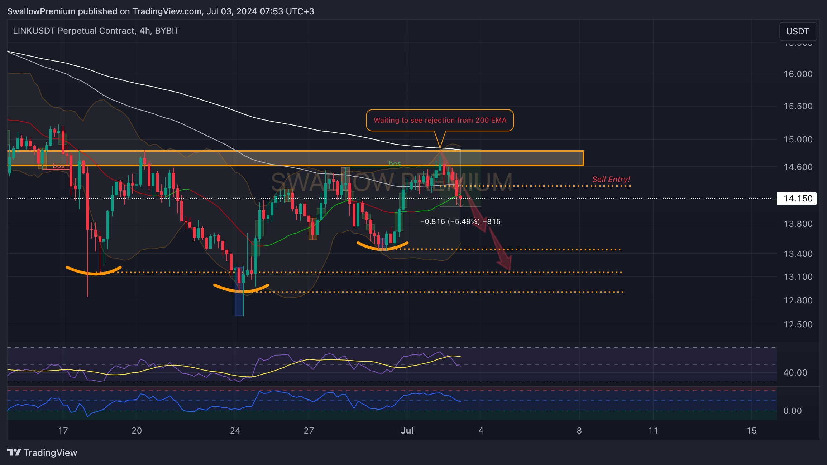Click the 15.500 price axis label
The height and width of the screenshot is (465, 827).
798,106
